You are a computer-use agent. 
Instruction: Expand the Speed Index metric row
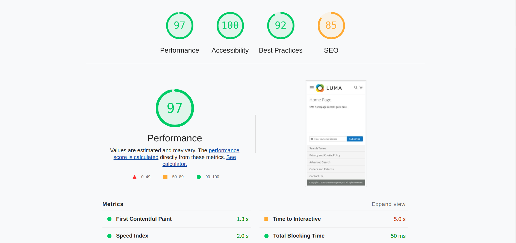pyautogui.click(x=132, y=236)
